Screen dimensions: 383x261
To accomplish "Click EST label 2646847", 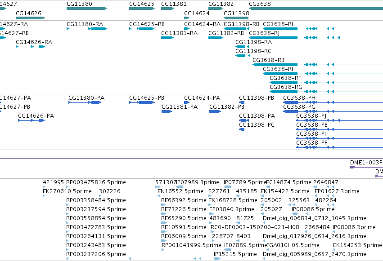I will [325, 182].
